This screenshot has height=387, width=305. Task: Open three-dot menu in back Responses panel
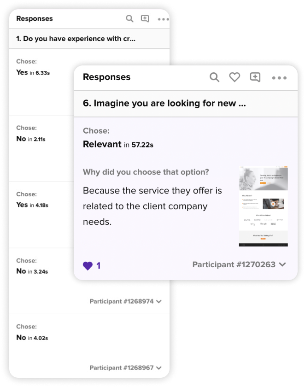pyautogui.click(x=164, y=19)
